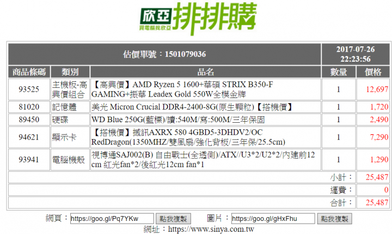Click the 小計 label
This screenshot has height=234, width=392.
[x=341, y=177]
